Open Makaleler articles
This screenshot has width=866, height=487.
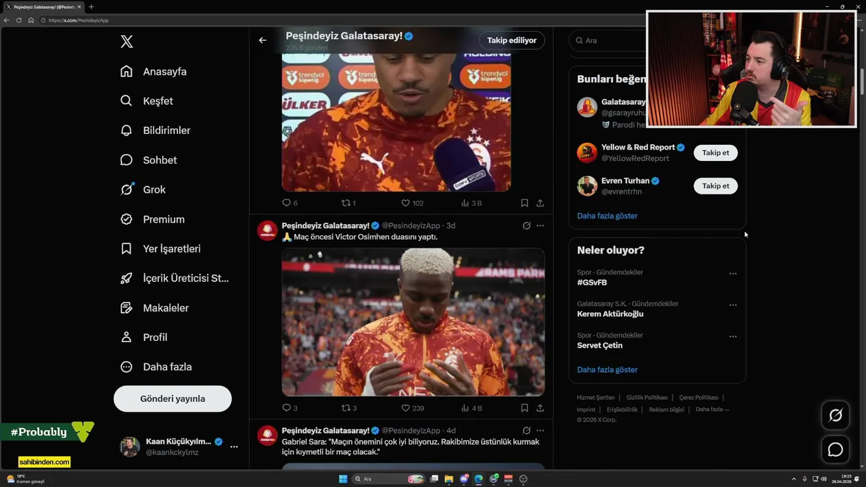(155, 308)
